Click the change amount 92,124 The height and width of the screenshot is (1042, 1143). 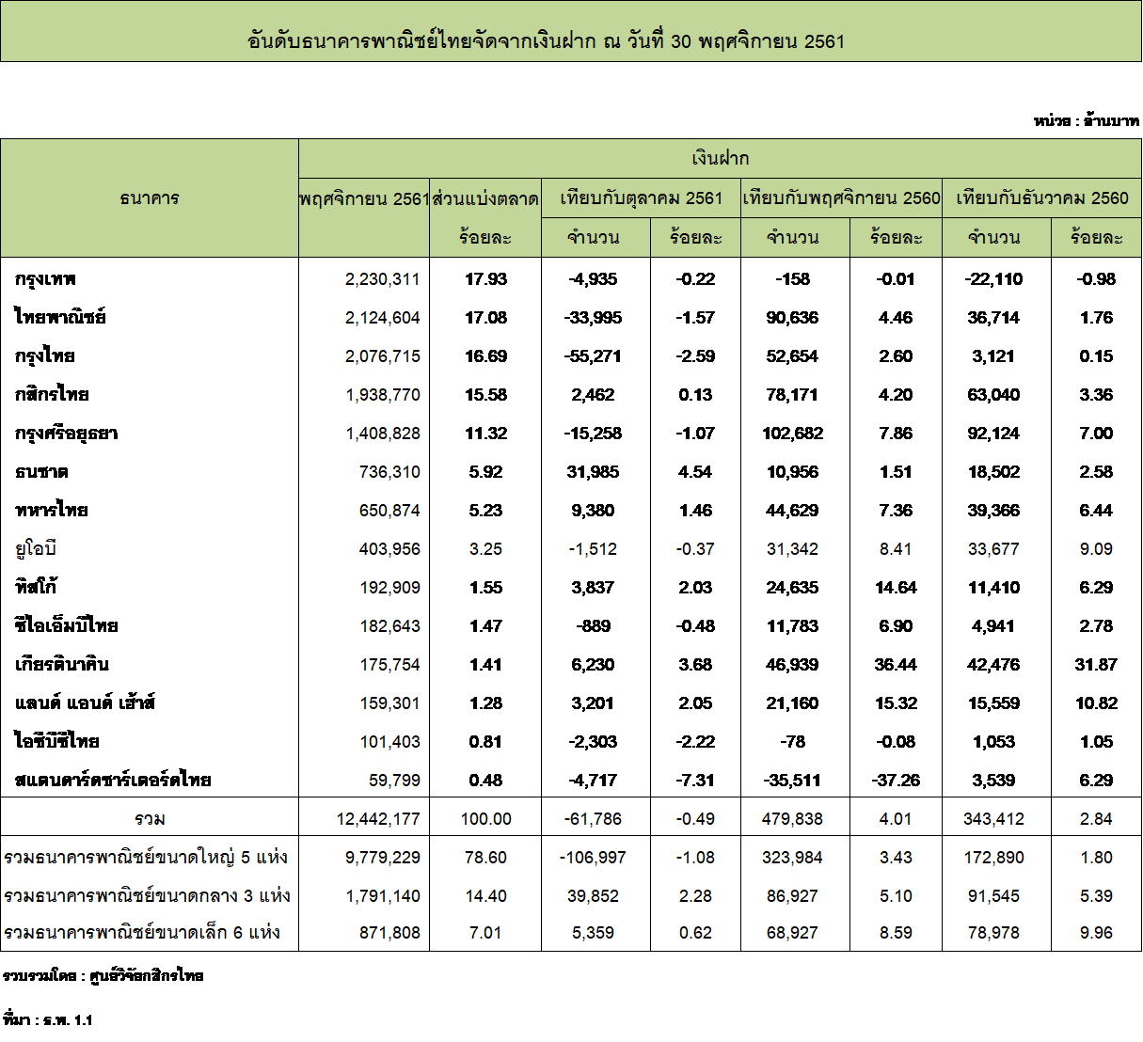pos(993,434)
